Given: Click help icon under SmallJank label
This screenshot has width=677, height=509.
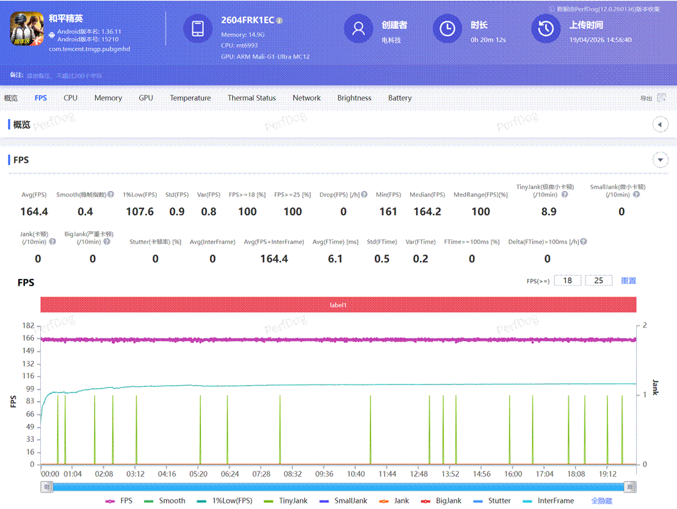Looking at the screenshot, I should (x=636, y=195).
